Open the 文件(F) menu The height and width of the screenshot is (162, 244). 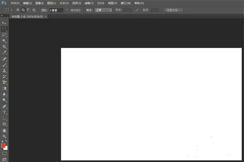coord(15,3)
